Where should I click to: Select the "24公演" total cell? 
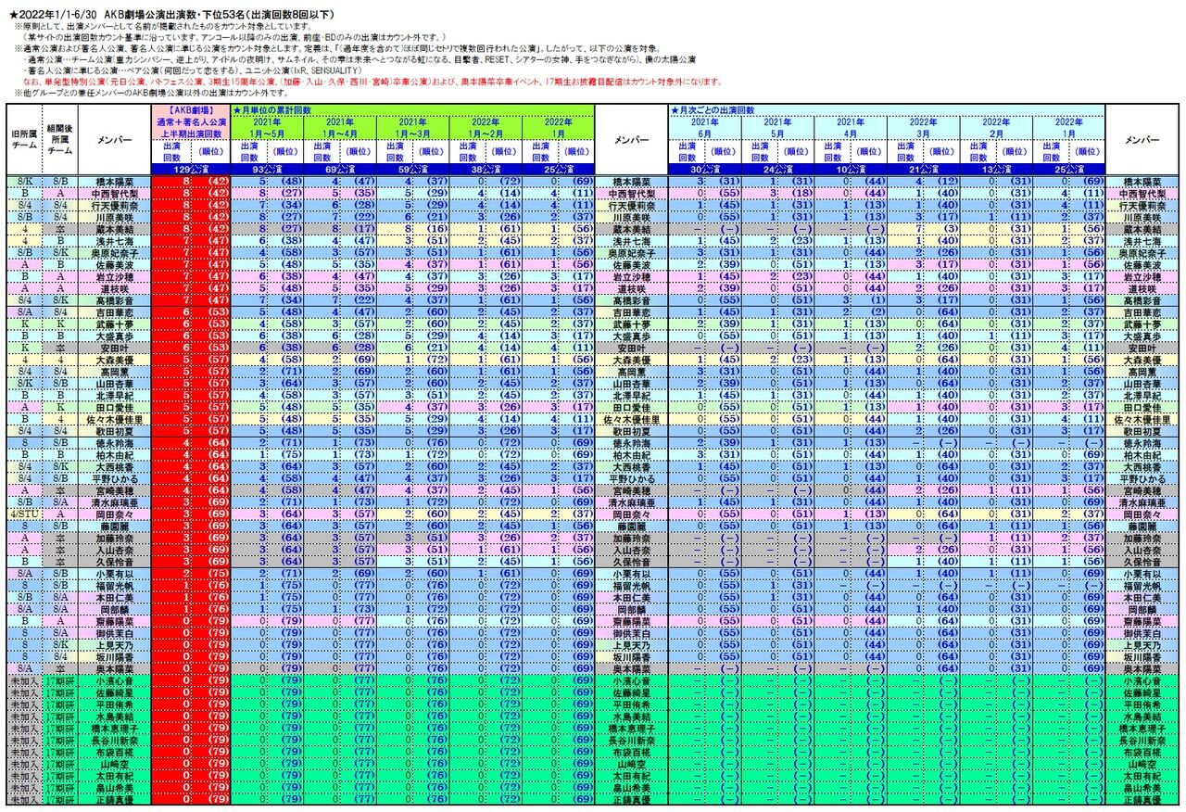coord(778,170)
